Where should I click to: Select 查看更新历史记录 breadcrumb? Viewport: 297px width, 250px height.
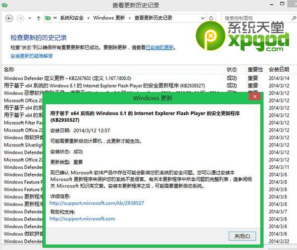[153, 18]
